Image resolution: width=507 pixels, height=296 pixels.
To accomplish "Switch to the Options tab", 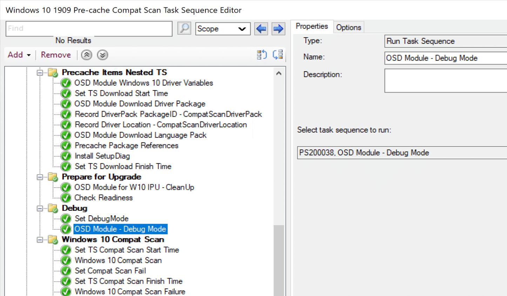I will 349,27.
